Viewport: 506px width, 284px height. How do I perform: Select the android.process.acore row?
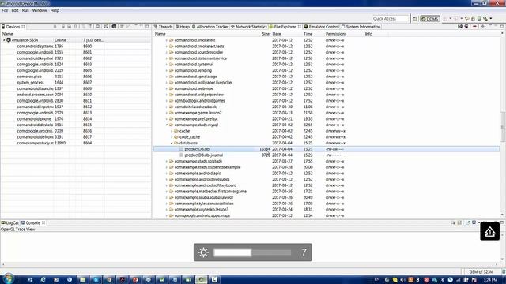pos(76,95)
